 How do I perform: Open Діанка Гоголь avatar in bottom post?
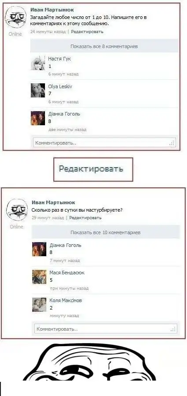click(39, 249)
